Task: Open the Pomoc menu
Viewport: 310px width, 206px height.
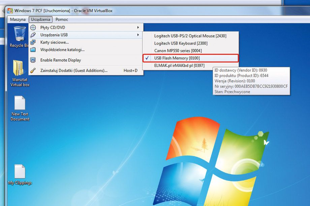Action: pos(62,19)
